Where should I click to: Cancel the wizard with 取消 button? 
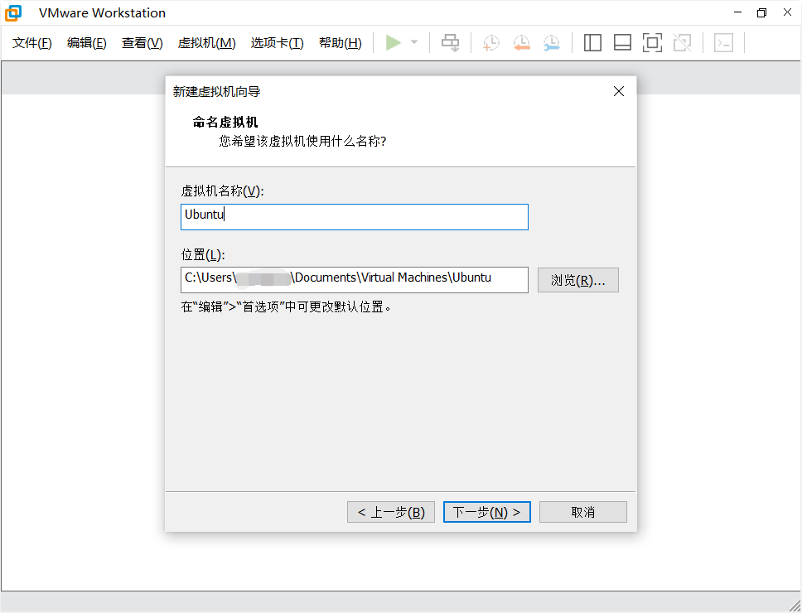point(583,512)
